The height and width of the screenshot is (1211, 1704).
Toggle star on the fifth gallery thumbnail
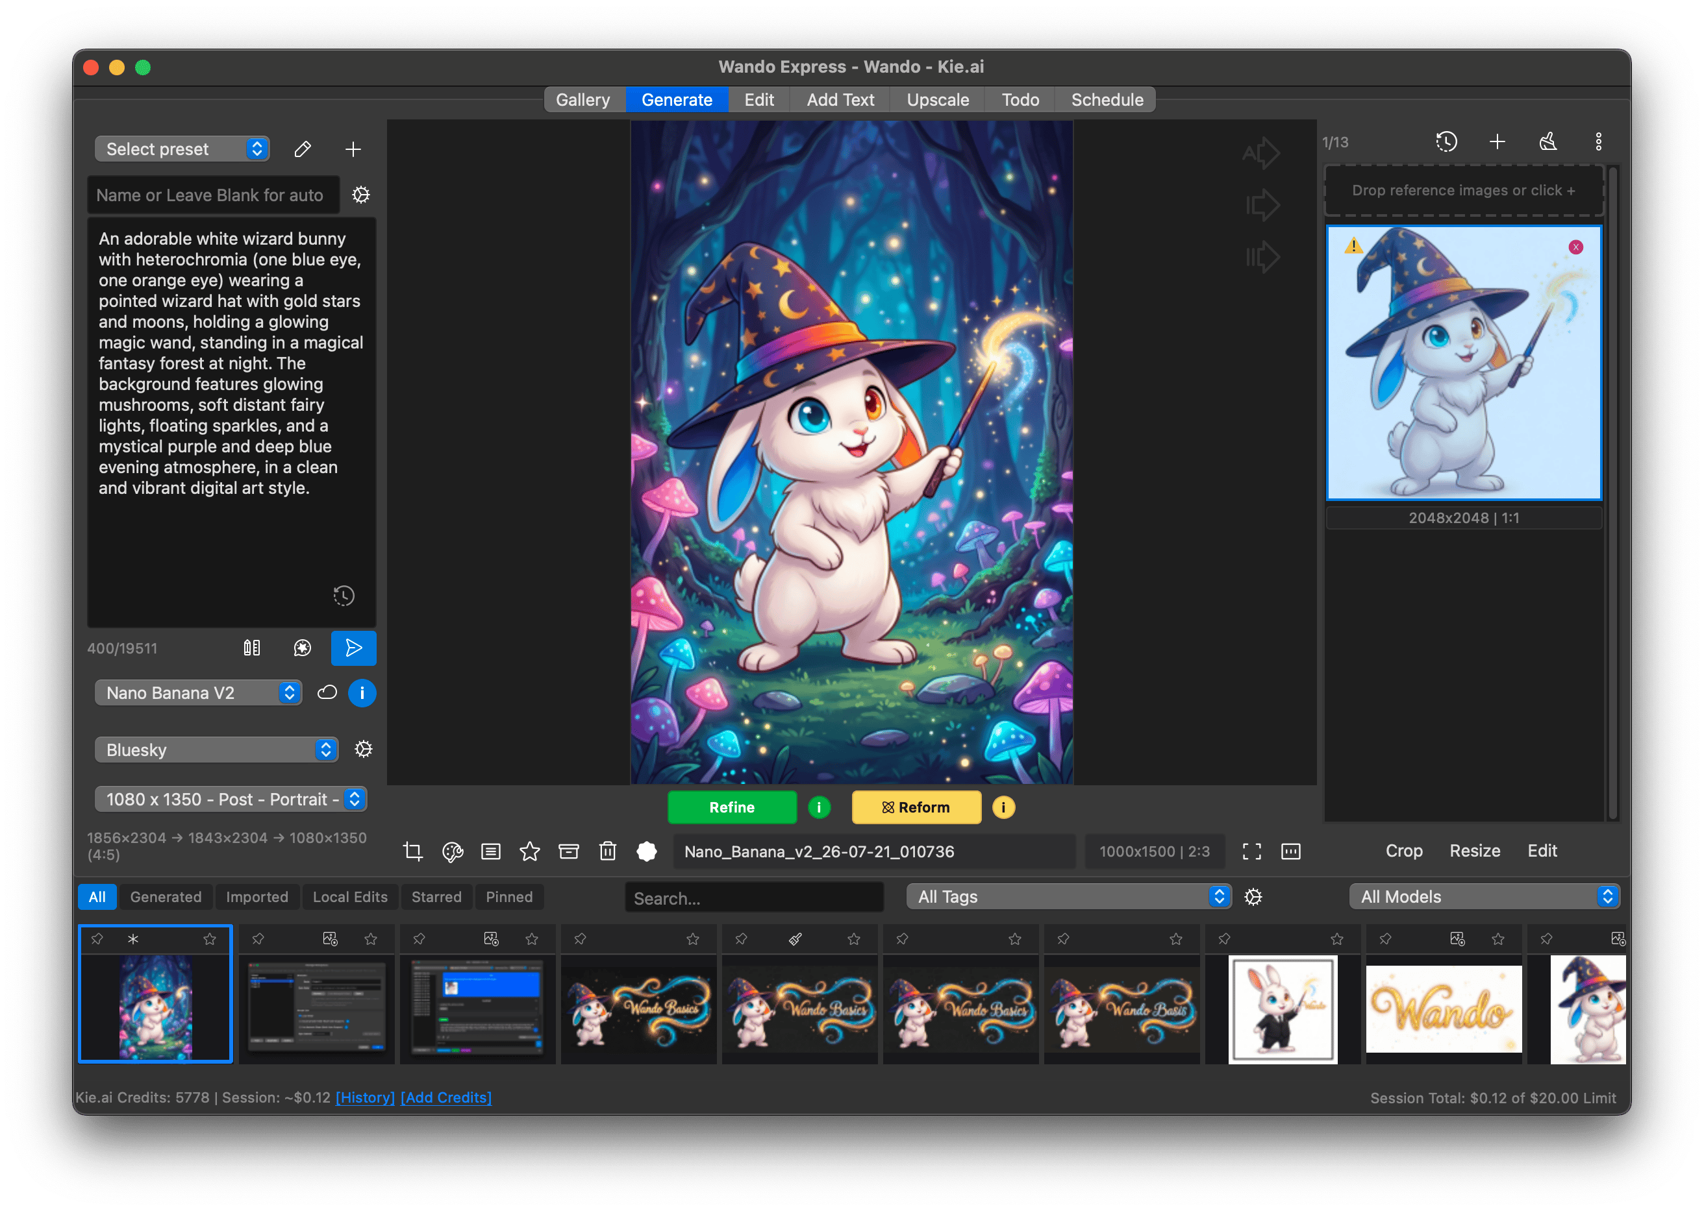854,939
